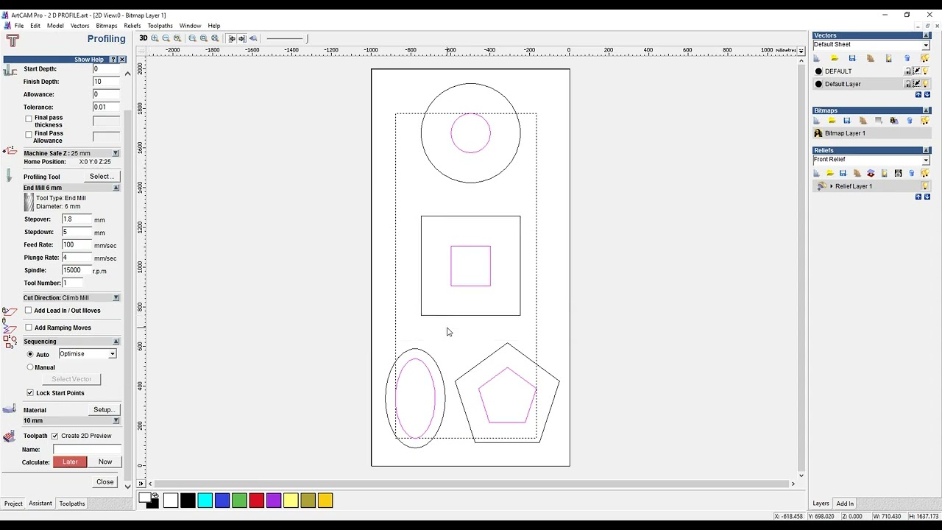
Task: Select the Manual sequencing radio button
Action: 30,367
